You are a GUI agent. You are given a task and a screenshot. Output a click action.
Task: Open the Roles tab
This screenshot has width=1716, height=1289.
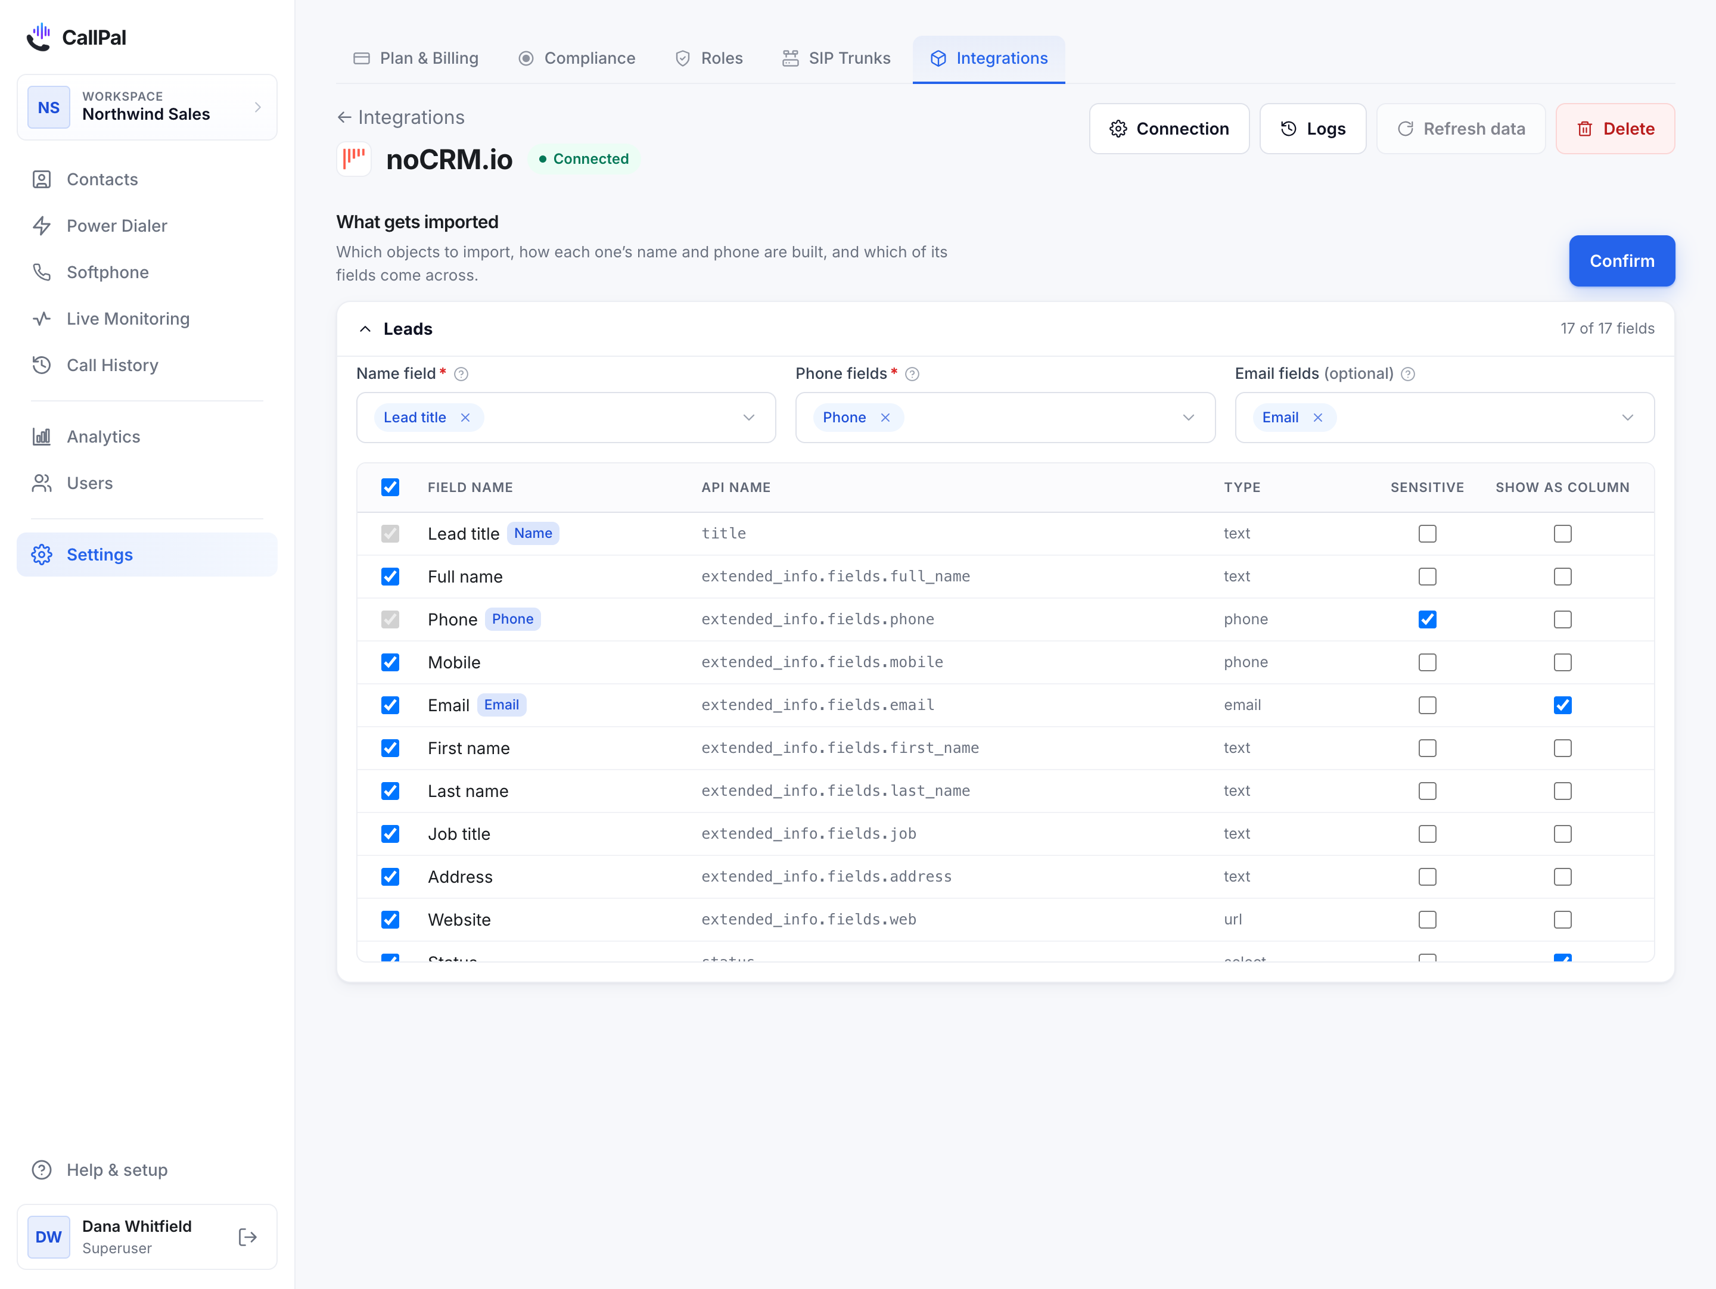tap(709, 58)
